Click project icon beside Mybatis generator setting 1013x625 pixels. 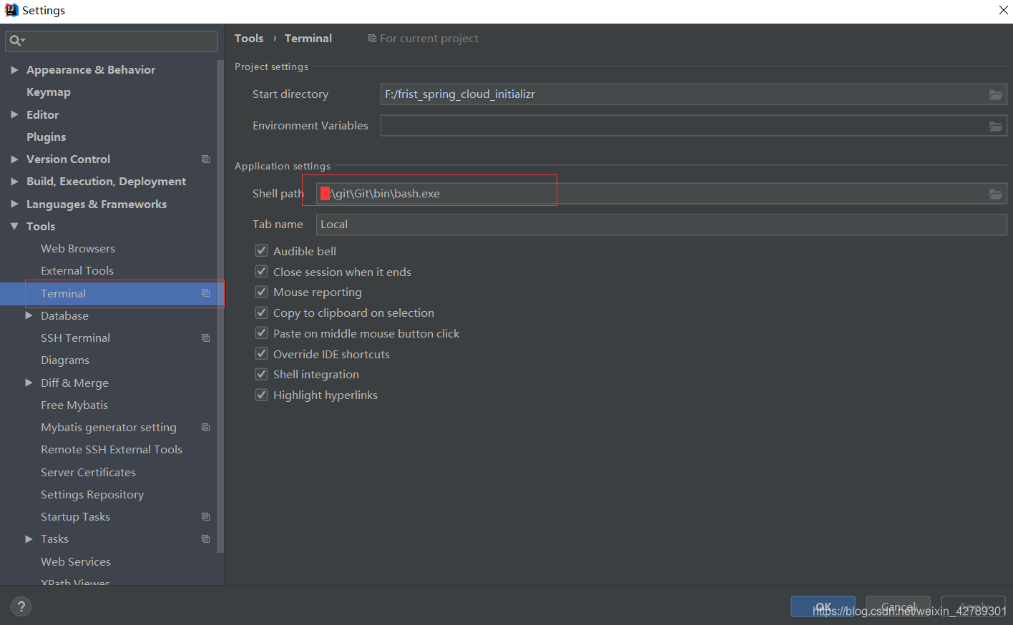[x=206, y=428]
